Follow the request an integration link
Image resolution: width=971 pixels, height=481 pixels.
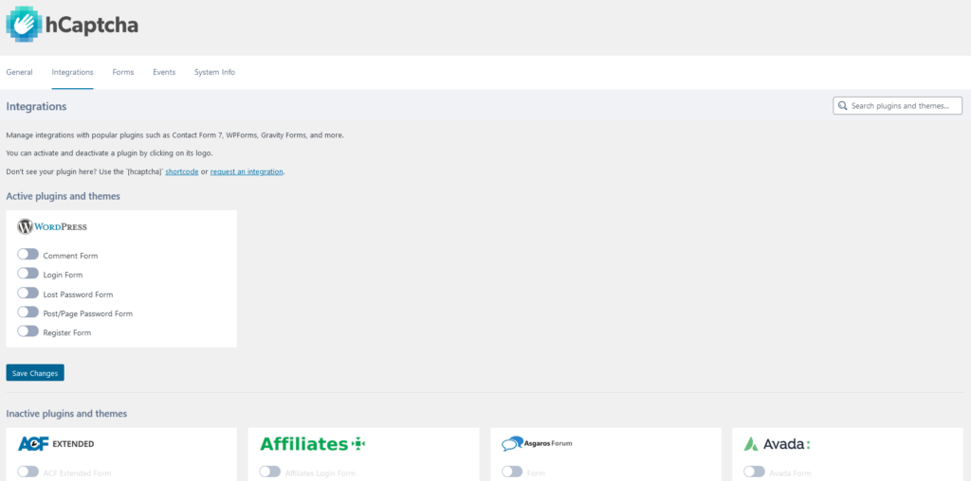point(247,172)
